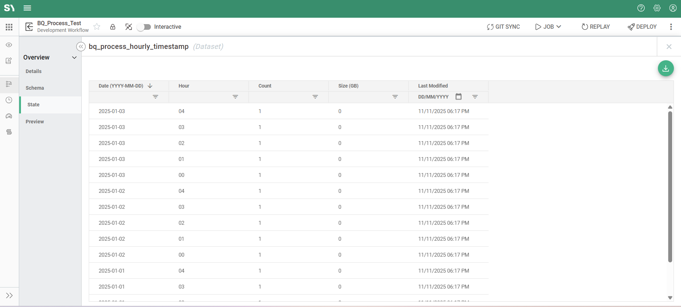
Task: Click the apps grid icon
Action: tap(9, 27)
